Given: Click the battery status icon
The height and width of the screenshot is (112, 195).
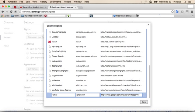Looking at the screenshot, I should tap(156, 2).
